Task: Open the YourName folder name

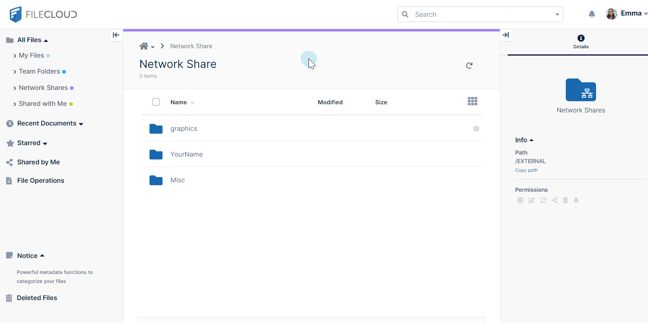Action: coord(187,155)
